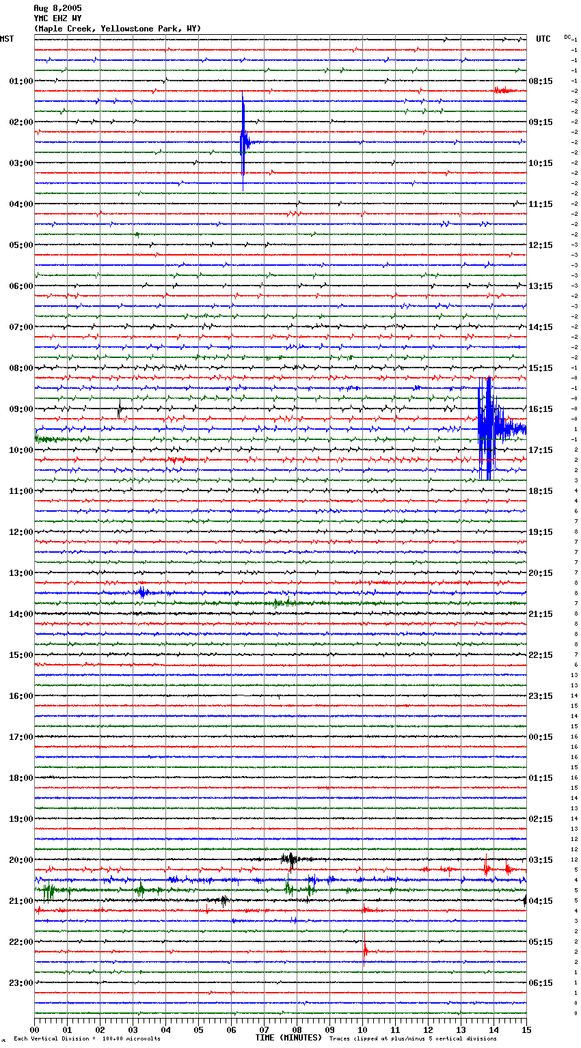Screen dimensions: 581x1048
Task: Click the 23:15 UTC time label
Action: click(541, 696)
